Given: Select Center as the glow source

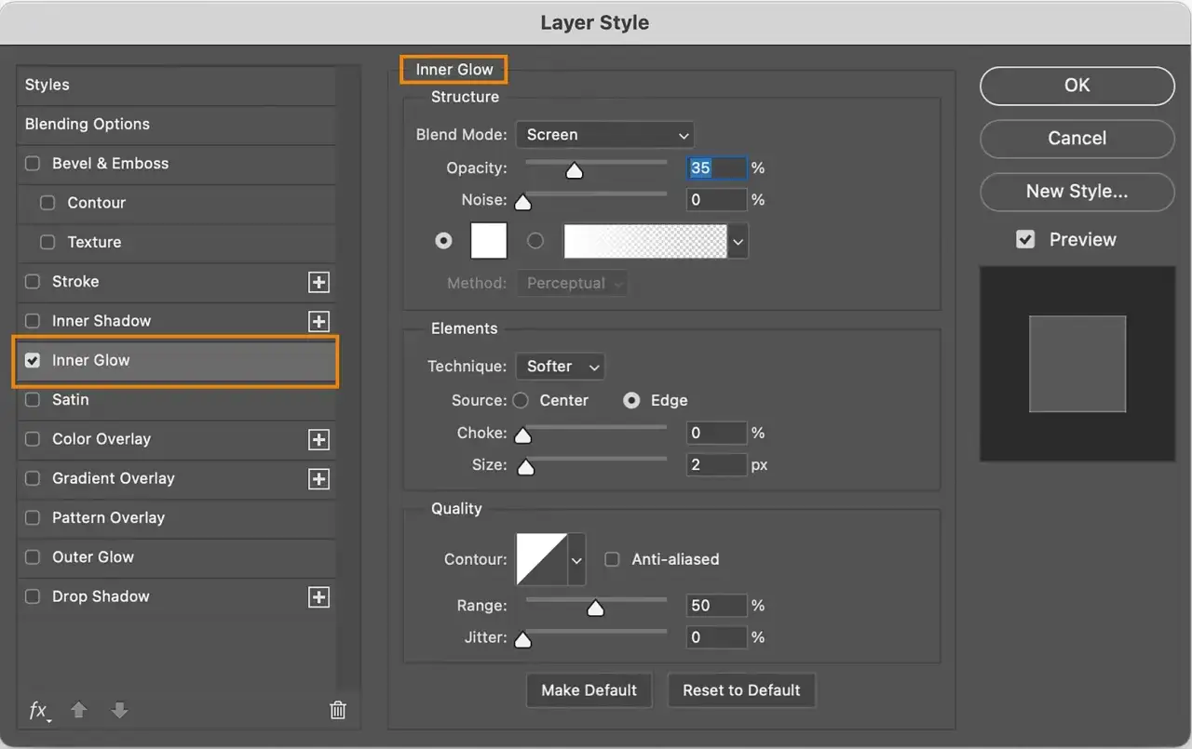Looking at the screenshot, I should click(x=521, y=401).
